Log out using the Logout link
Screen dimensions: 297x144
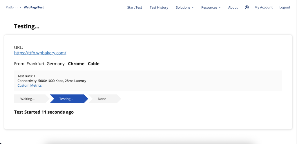[x=285, y=8]
